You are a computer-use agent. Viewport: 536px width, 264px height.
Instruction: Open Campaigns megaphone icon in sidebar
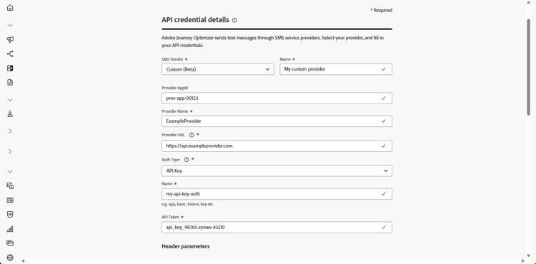(x=10, y=39)
